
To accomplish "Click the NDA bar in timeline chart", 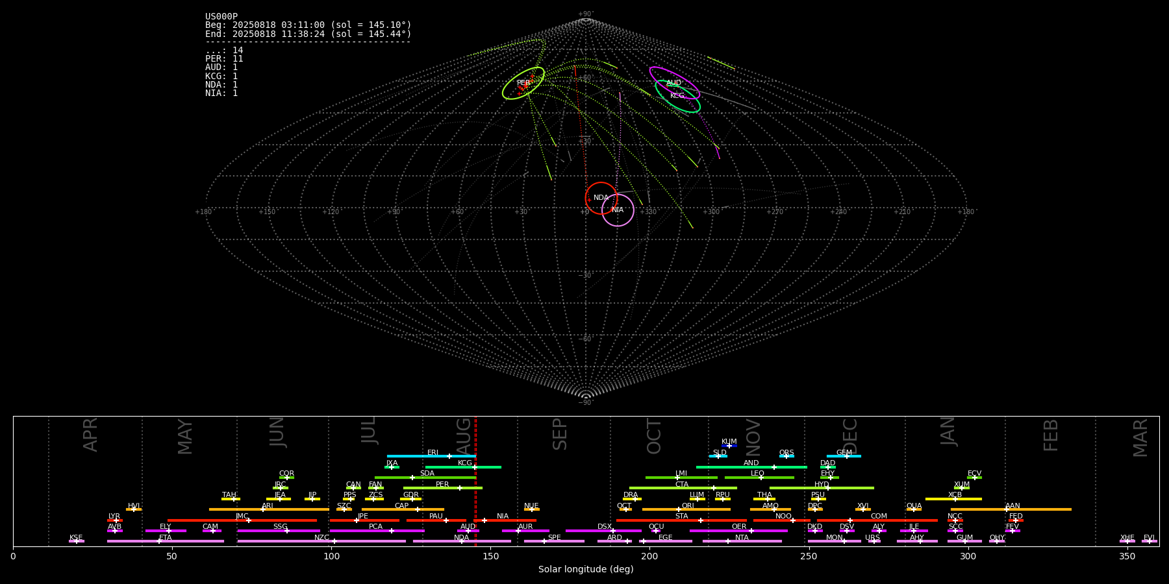I will [462, 541].
